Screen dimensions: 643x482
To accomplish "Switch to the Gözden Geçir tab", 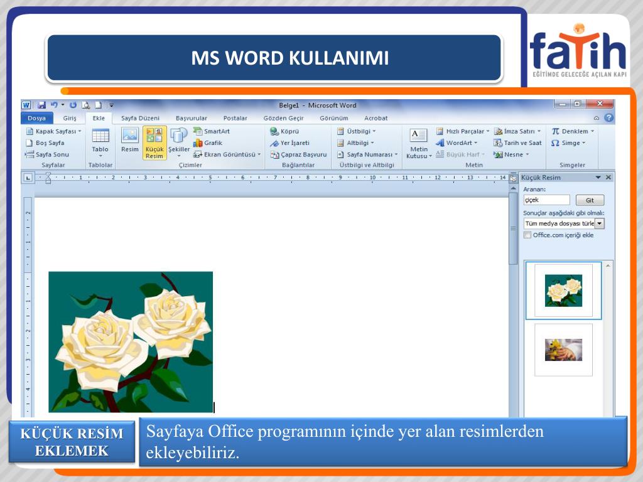I will (283, 118).
